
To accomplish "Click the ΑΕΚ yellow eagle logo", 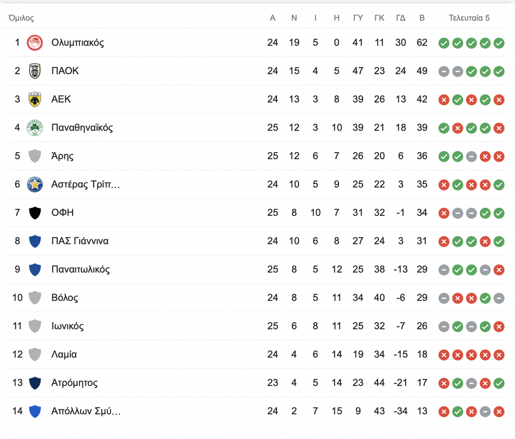I will click(35, 99).
